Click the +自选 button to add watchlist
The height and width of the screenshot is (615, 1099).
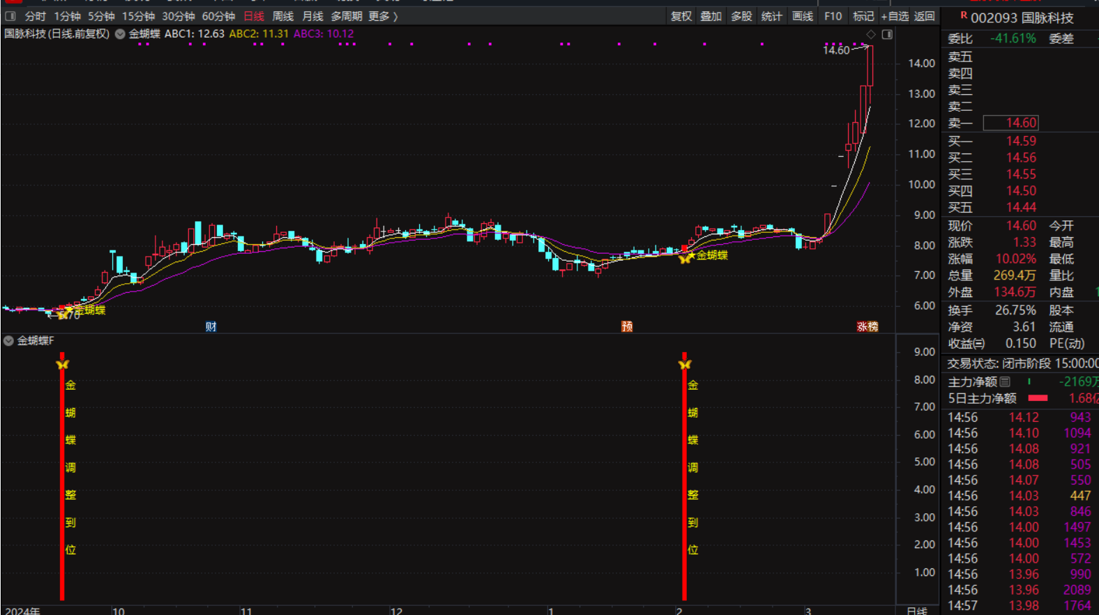point(895,16)
